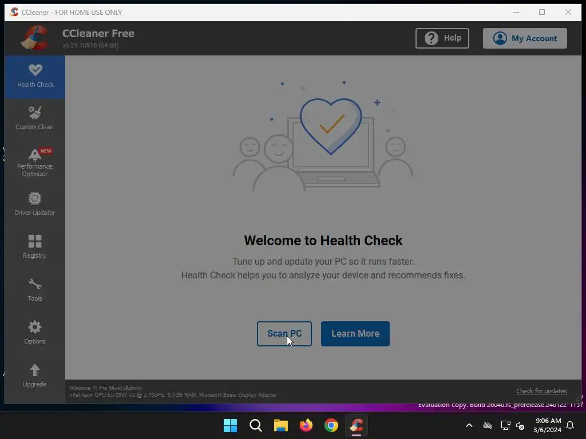The height and width of the screenshot is (439, 586).
Task: Maximize the CCleaner window
Action: point(542,12)
